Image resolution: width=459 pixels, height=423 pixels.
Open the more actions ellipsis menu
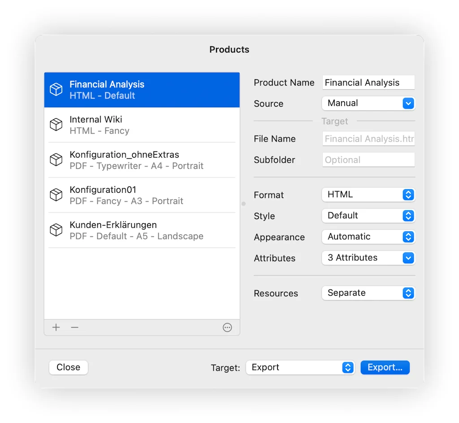pyautogui.click(x=227, y=328)
